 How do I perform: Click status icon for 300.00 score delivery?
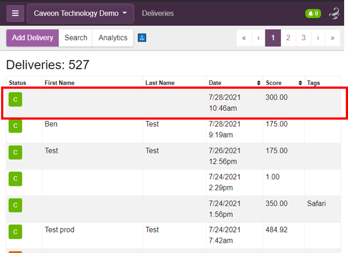tap(15, 99)
